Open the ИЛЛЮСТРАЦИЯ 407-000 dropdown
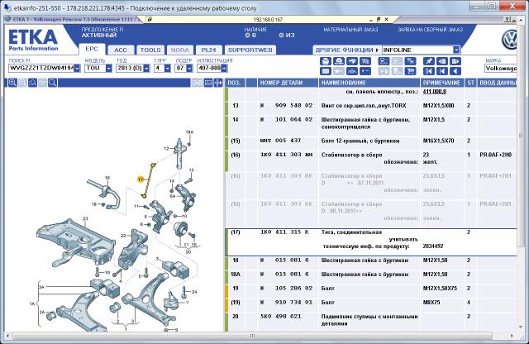This screenshot has height=344, width=529. click(x=224, y=68)
